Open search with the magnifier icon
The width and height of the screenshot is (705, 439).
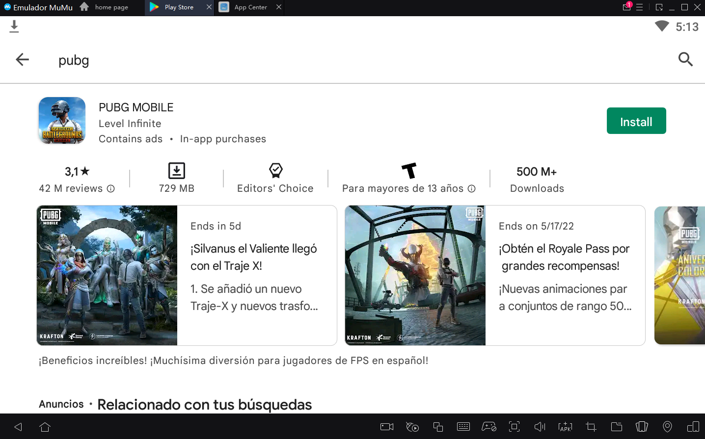685,60
